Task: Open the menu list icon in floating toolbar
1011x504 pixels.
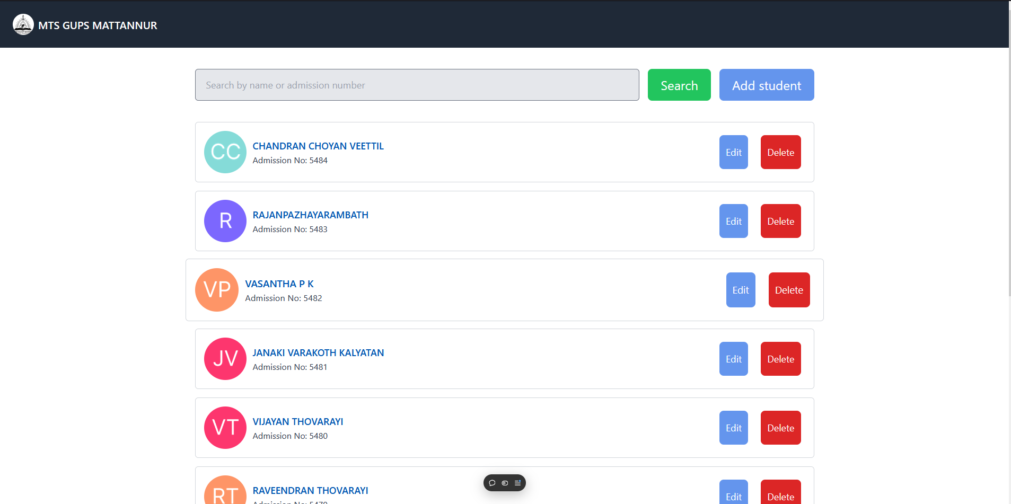Action: [517, 483]
